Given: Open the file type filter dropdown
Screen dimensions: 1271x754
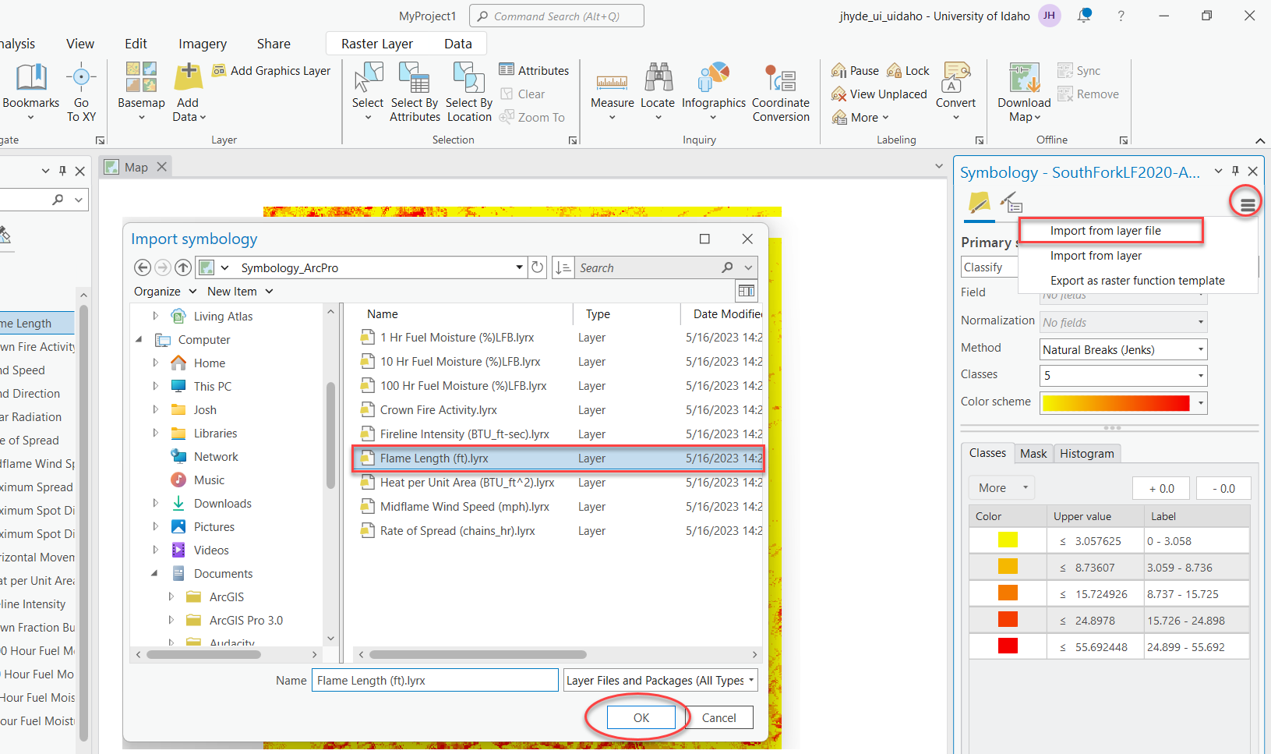Looking at the screenshot, I should pyautogui.click(x=661, y=680).
